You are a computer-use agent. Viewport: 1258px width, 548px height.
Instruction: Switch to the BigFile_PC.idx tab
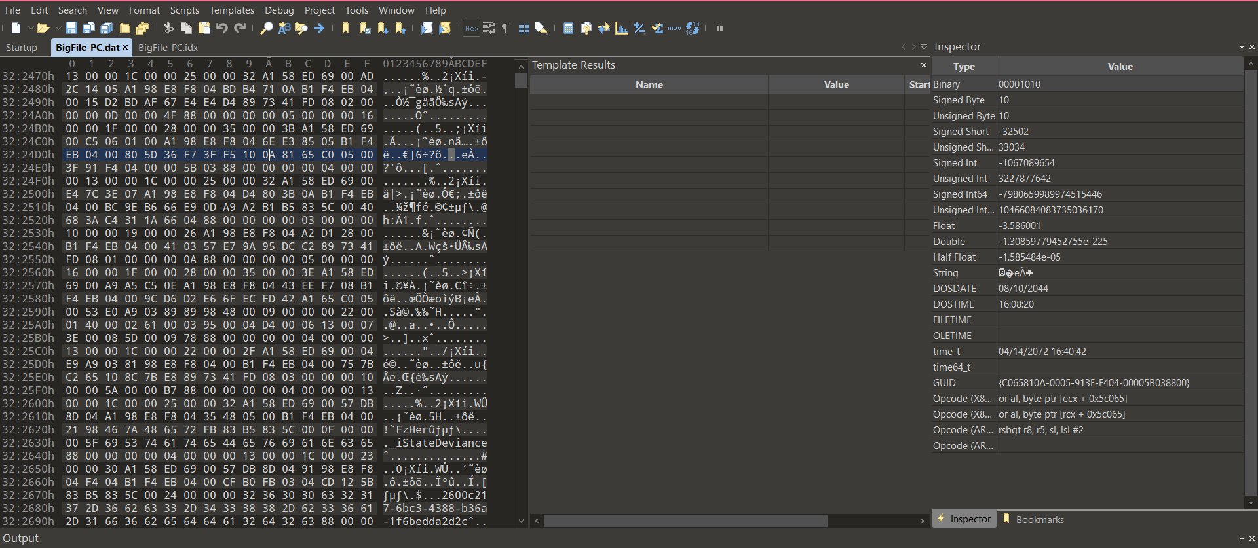(x=168, y=48)
